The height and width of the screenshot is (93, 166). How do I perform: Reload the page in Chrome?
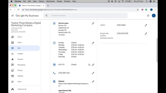tap(18, 10)
